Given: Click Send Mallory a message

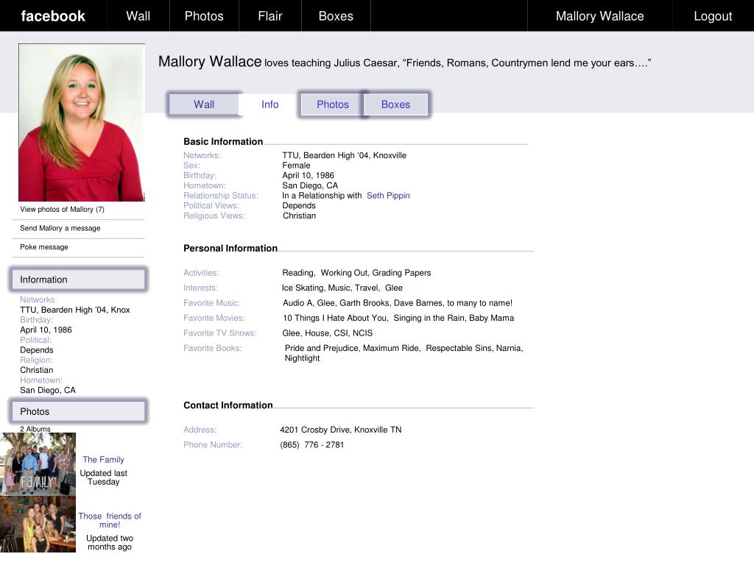Looking at the screenshot, I should [60, 228].
